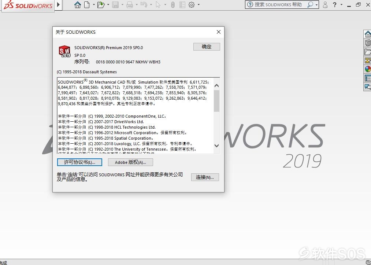
Task: Click the Print icon in toolbar
Action: pos(130,4)
